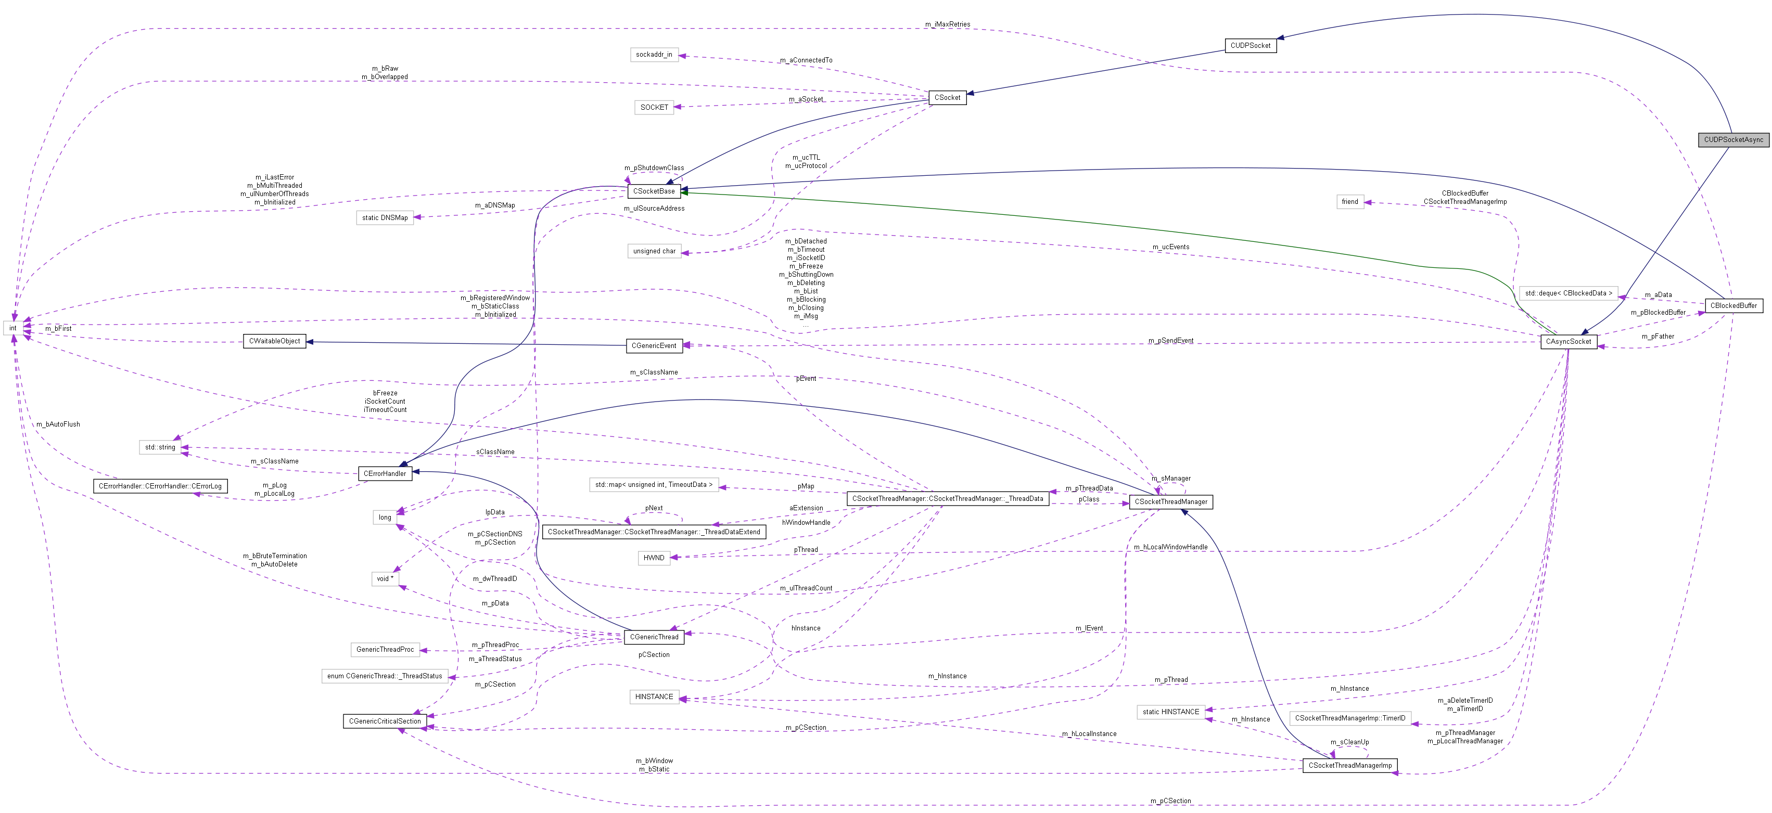Click the CAsyncSocket class node
The width and height of the screenshot is (1772, 813).
[x=1569, y=341]
